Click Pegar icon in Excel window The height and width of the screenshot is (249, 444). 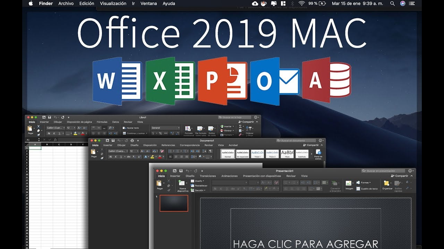click(x=30, y=128)
